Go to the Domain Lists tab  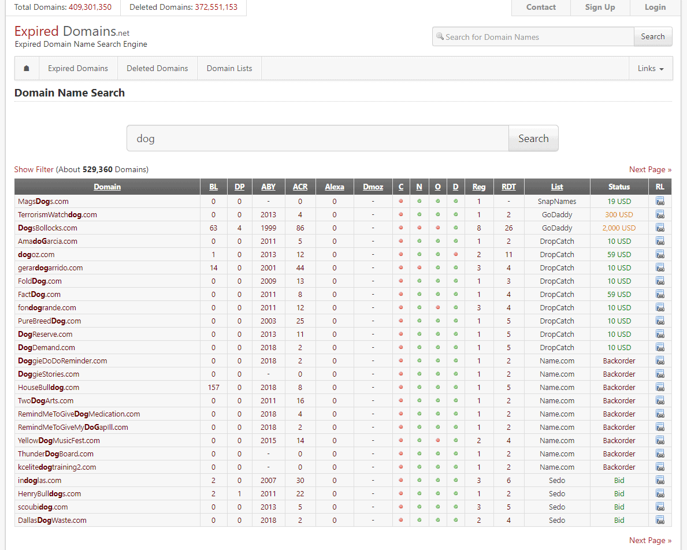coord(229,68)
